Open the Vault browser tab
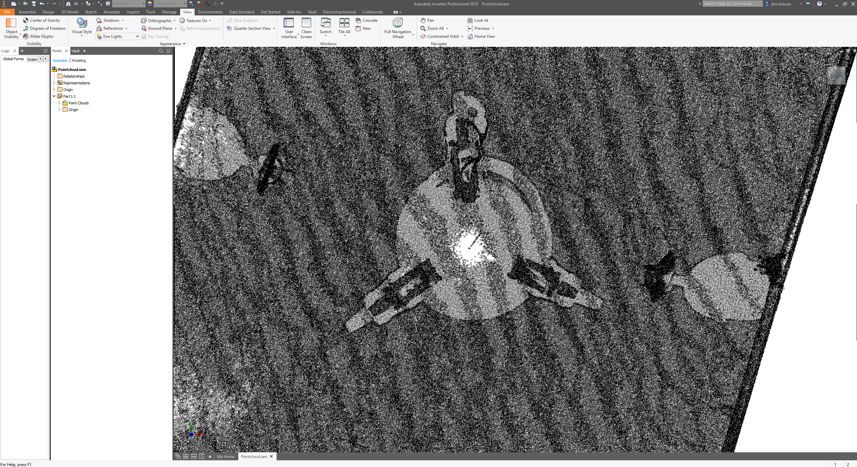 click(75, 51)
